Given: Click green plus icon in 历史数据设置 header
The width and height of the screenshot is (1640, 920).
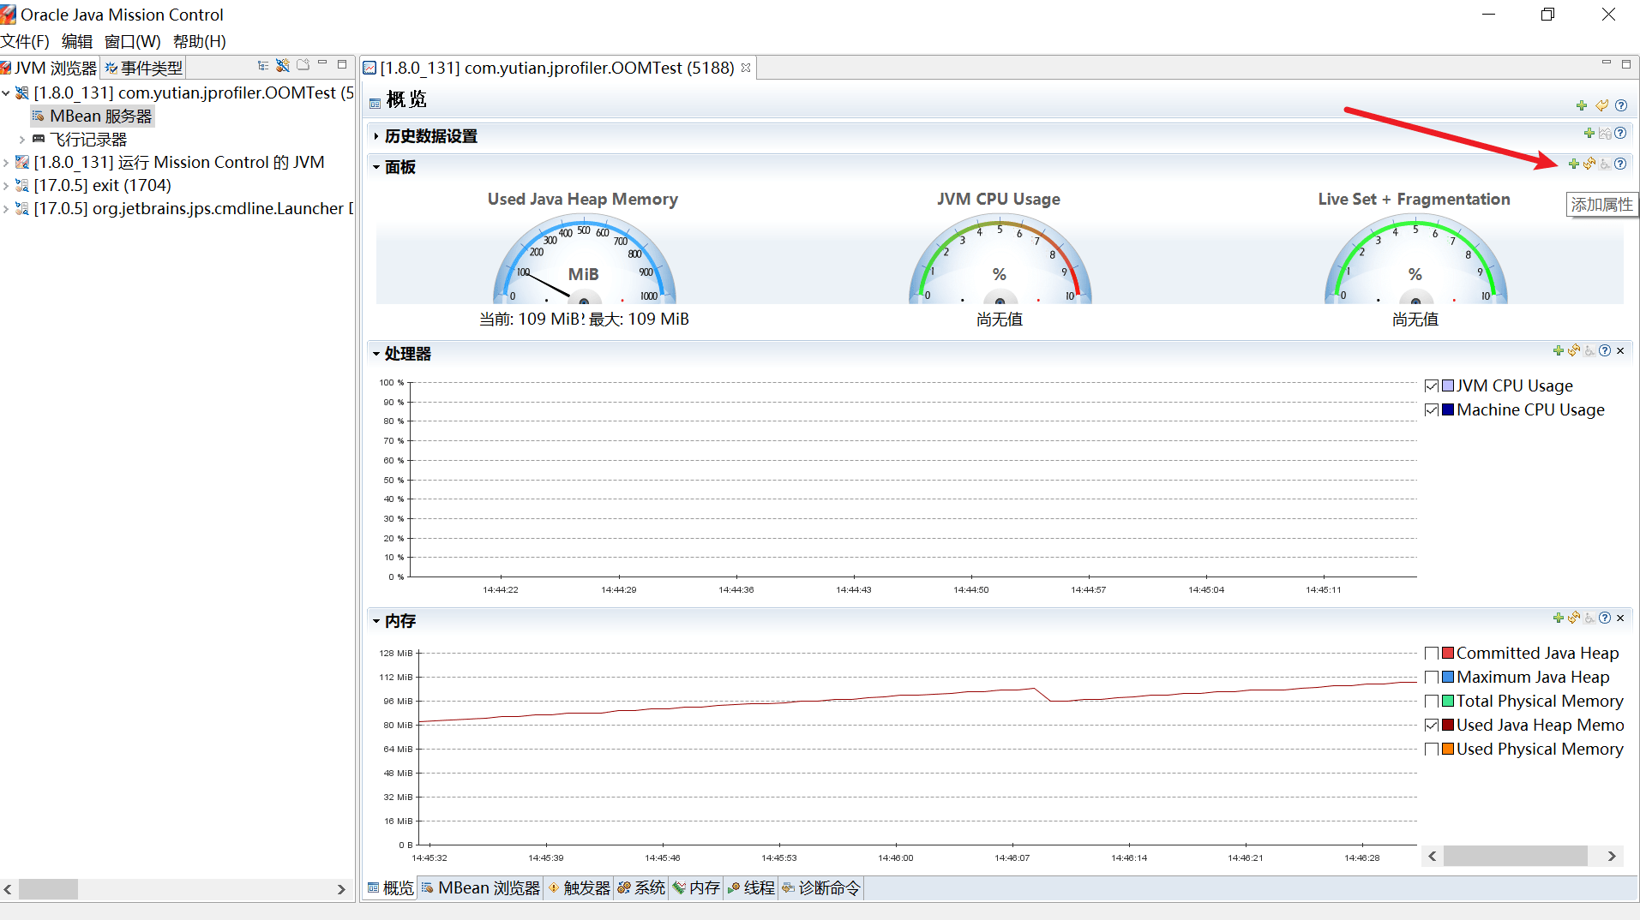Looking at the screenshot, I should 1589,133.
